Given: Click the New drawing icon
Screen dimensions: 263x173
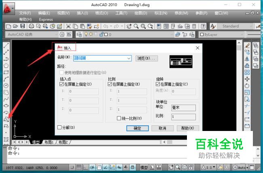Looking at the screenshot, I should point(8,26).
